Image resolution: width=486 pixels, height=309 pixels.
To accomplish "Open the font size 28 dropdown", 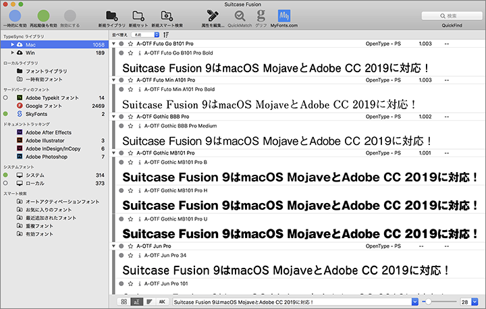I will [475, 302].
